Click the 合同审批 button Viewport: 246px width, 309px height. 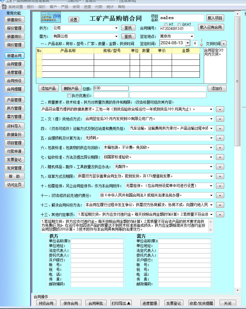[96, 303]
